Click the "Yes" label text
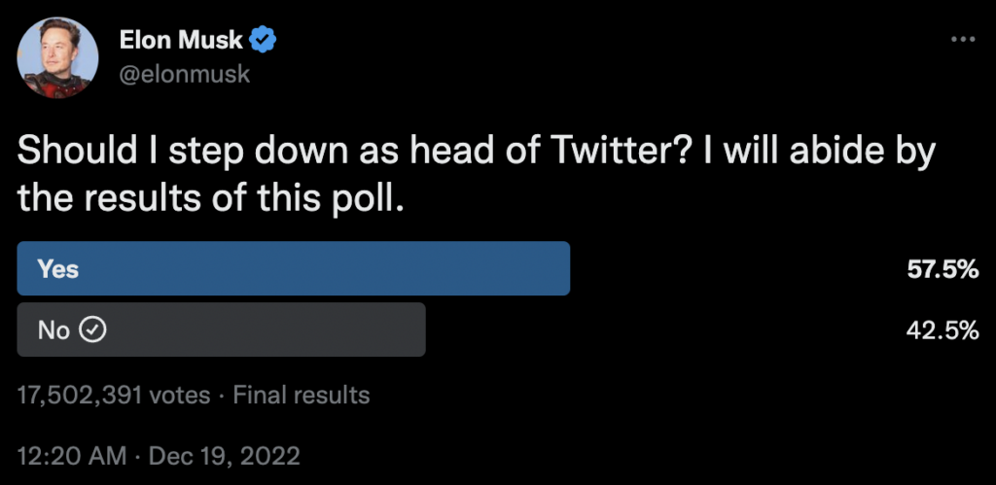Screen dimensions: 996x485 (x=58, y=269)
